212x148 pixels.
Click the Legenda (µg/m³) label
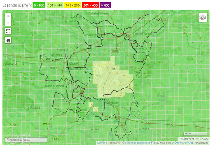(x=17, y=5)
